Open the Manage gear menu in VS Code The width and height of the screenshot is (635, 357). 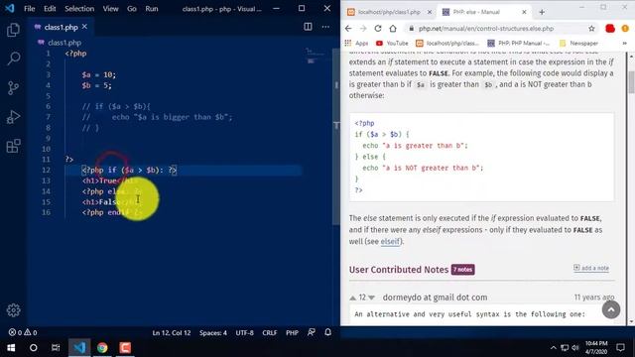(x=13, y=310)
